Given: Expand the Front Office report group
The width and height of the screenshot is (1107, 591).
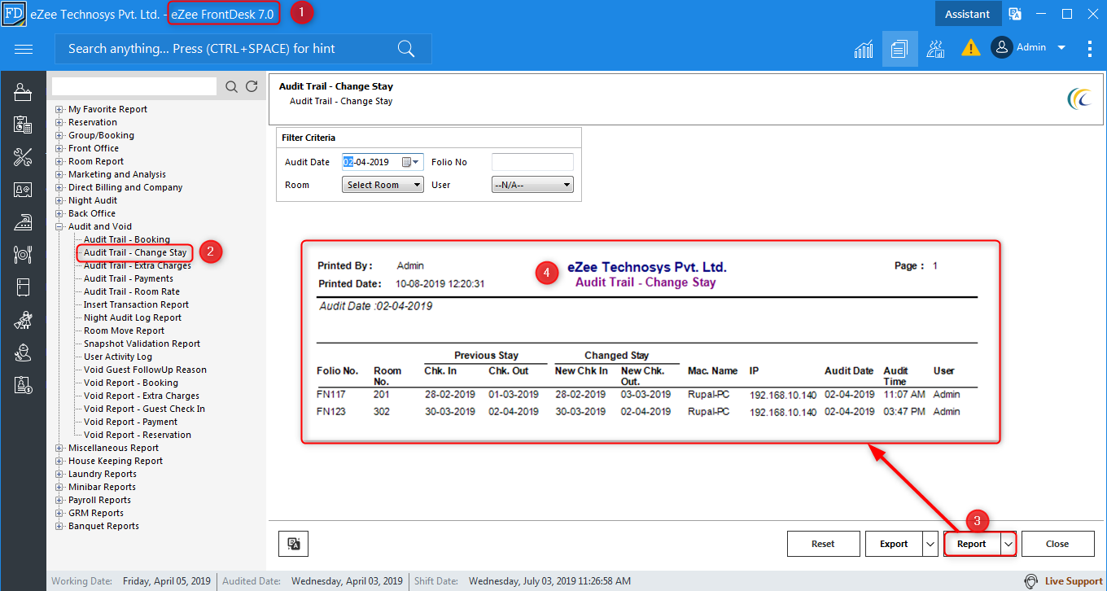Looking at the screenshot, I should (x=59, y=148).
